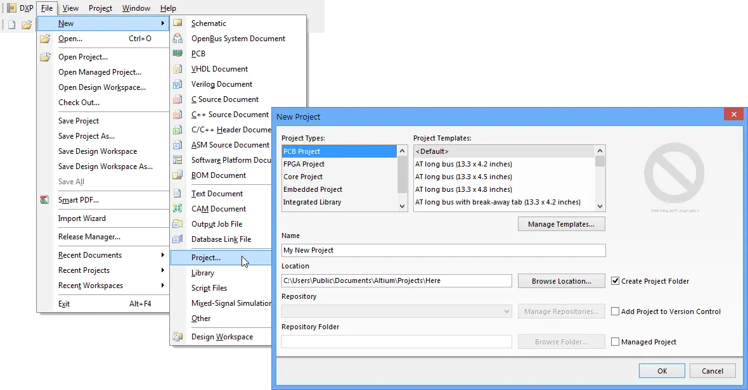
Task: Click the new document toolbar icon
Action: point(11,24)
